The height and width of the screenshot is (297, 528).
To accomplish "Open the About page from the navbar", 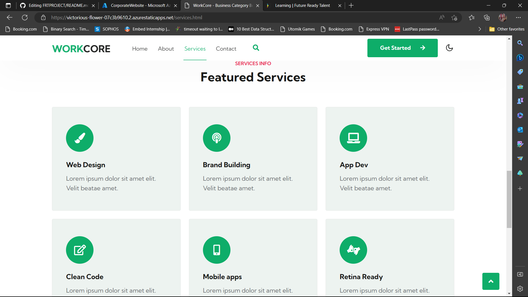I will point(166,48).
